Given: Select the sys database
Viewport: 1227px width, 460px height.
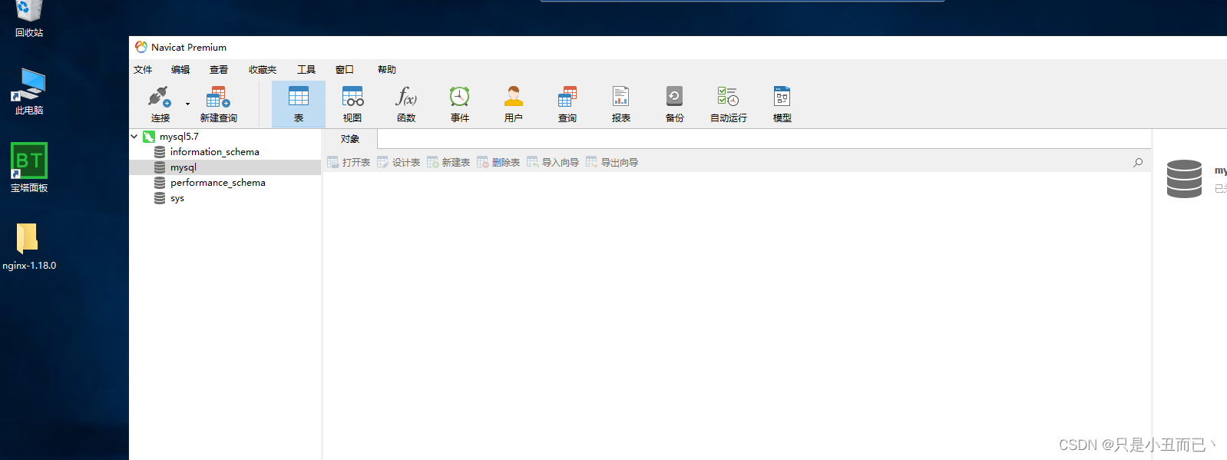Looking at the screenshot, I should point(177,198).
